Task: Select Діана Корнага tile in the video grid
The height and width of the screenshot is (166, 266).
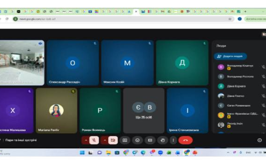Action: [x=182, y=63]
